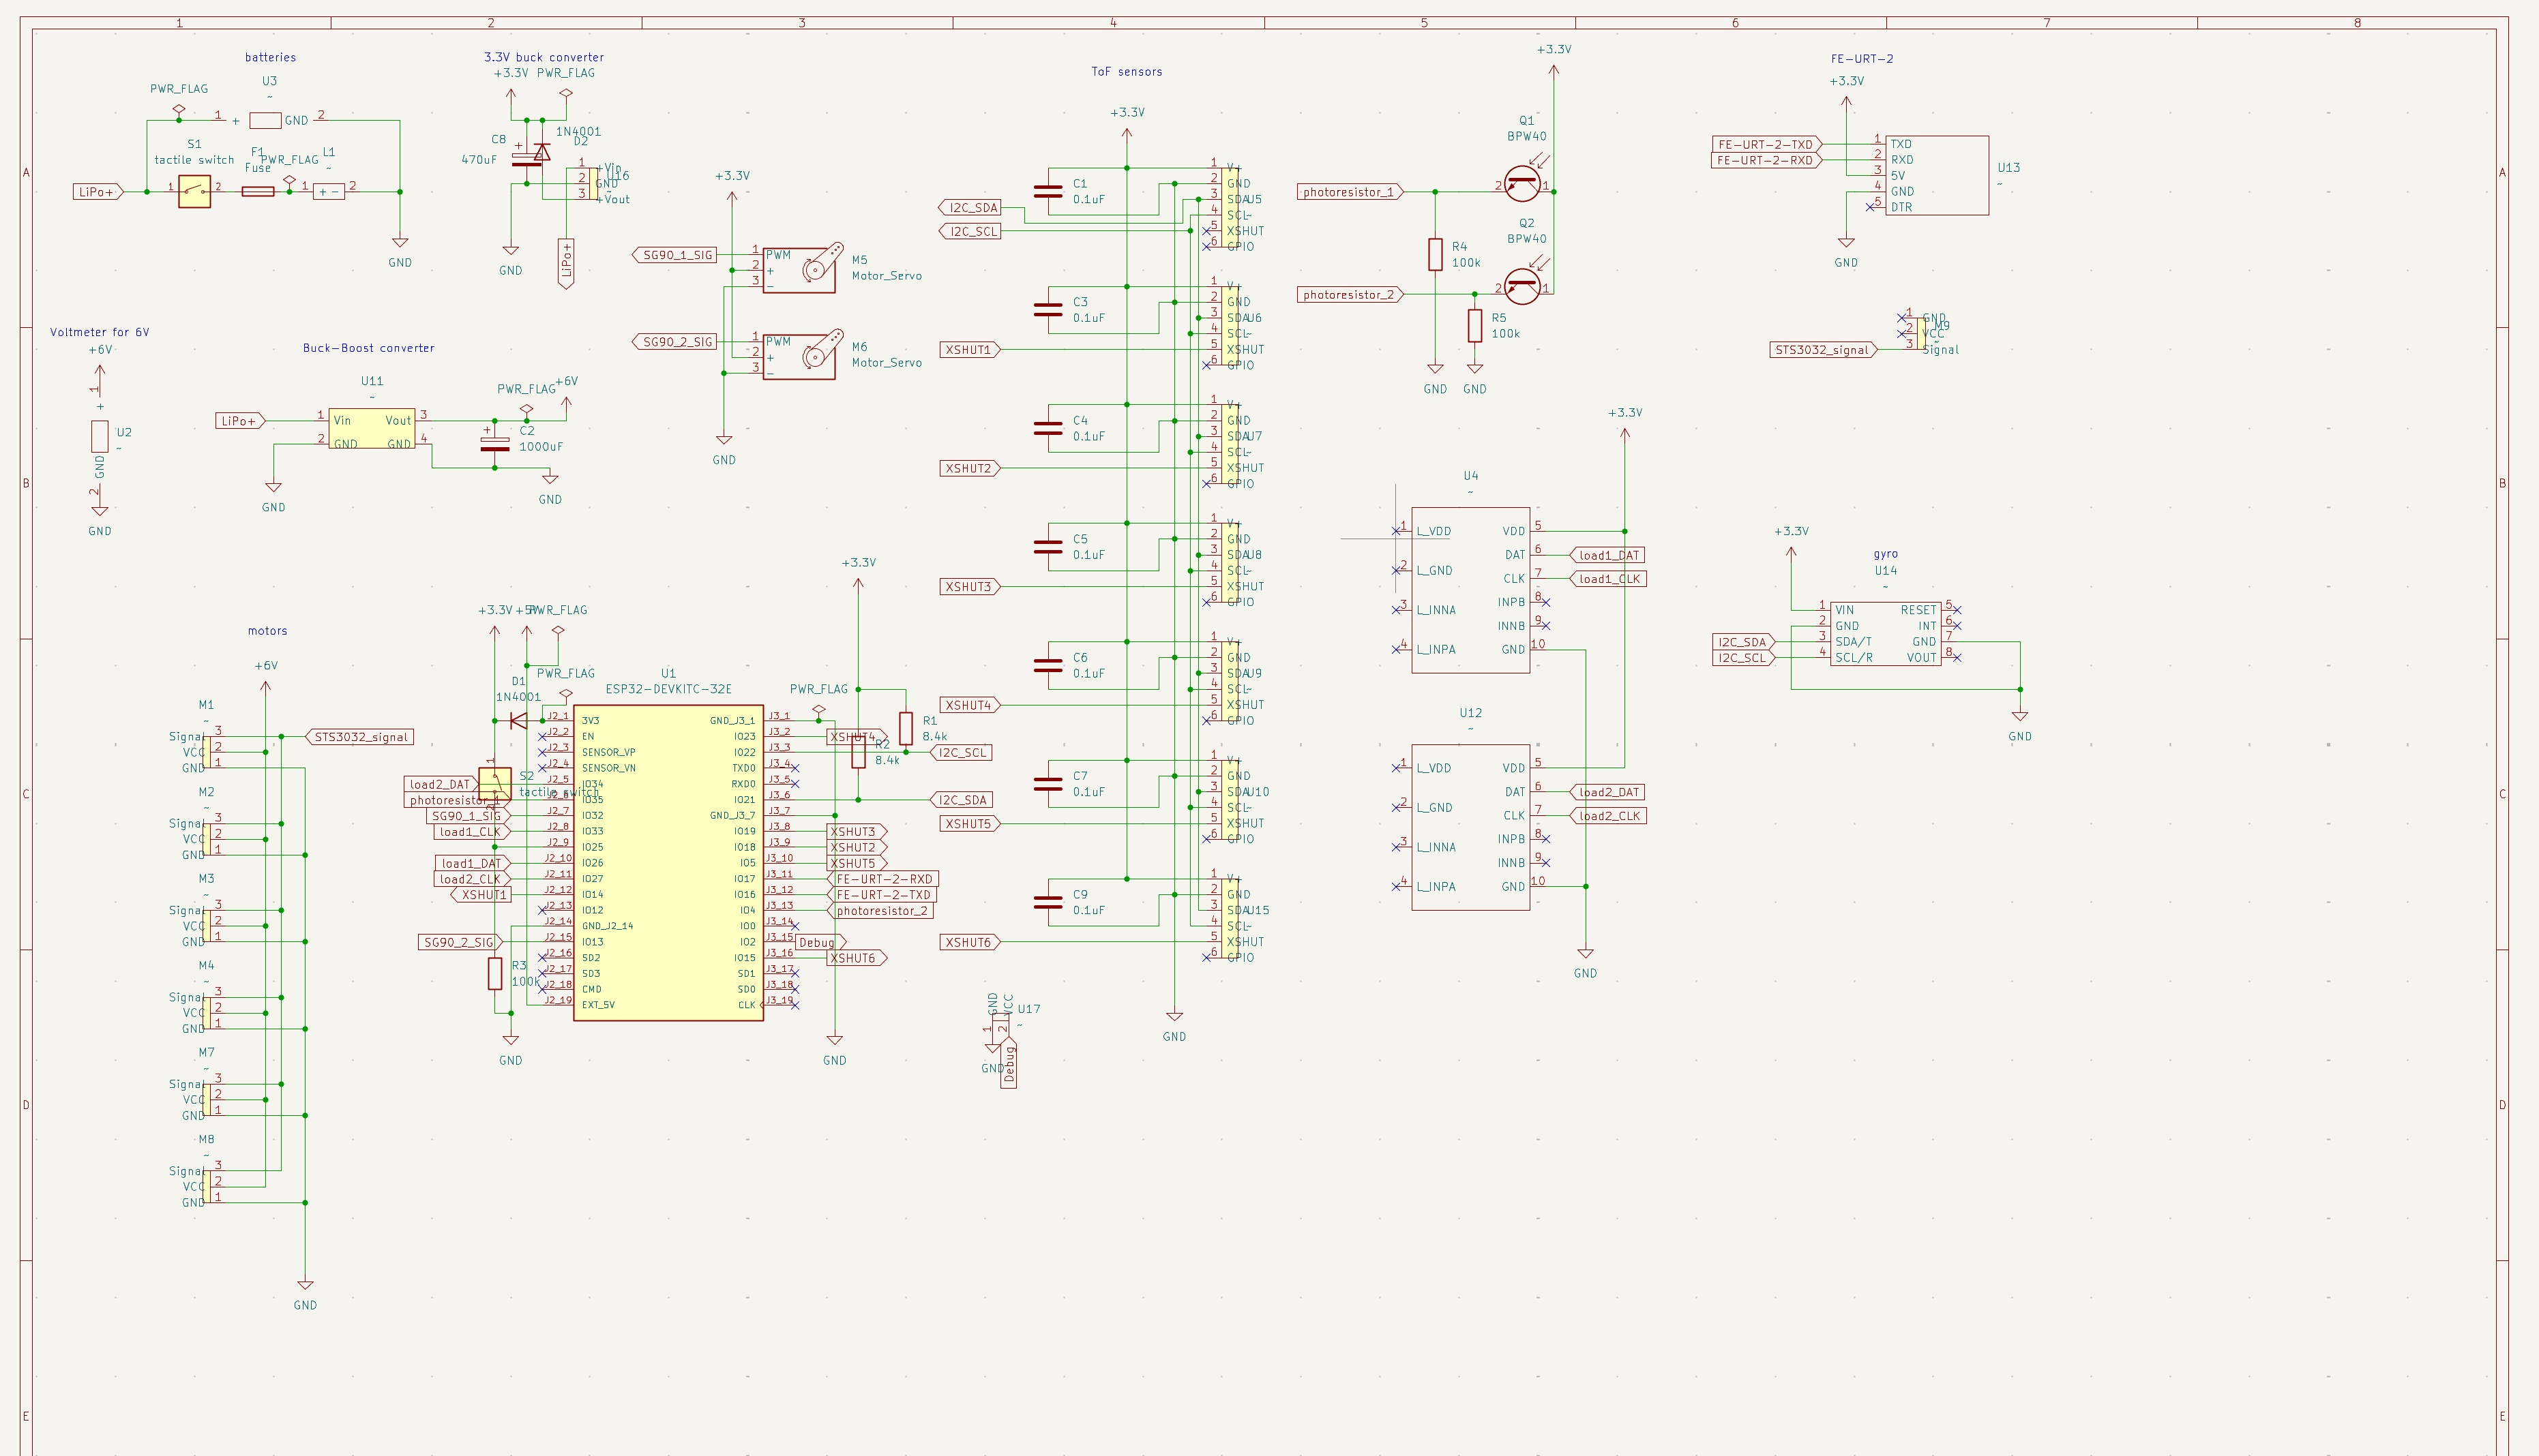
Task: Select the SG90_2_SIG label beside M6
Action: click(x=675, y=342)
